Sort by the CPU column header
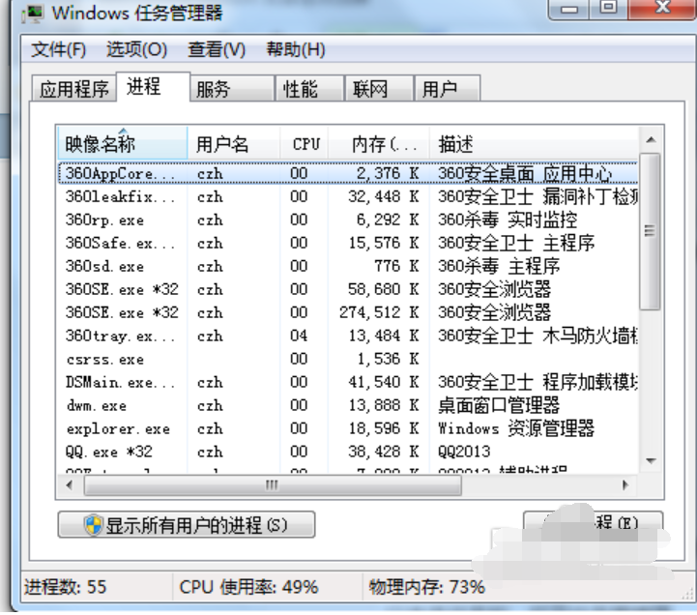 [305, 144]
